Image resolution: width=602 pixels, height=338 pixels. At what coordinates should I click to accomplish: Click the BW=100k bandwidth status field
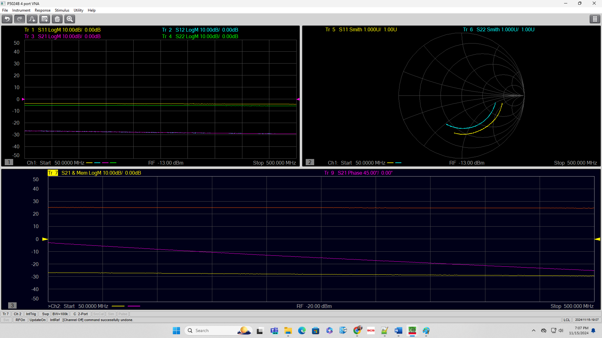coord(60,314)
